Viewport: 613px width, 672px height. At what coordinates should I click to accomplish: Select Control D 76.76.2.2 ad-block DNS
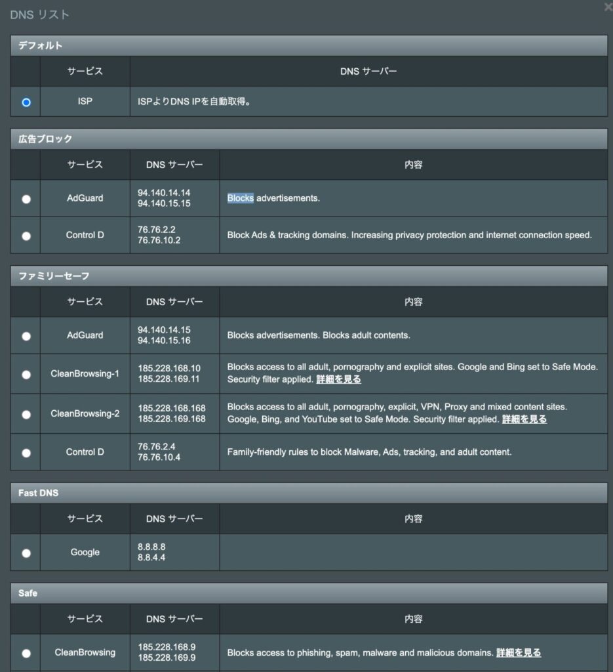(x=26, y=236)
